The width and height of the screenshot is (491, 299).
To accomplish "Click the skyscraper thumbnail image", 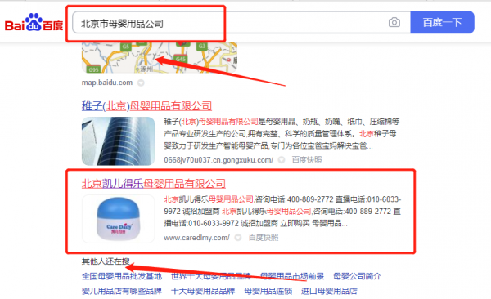I will coord(119,141).
